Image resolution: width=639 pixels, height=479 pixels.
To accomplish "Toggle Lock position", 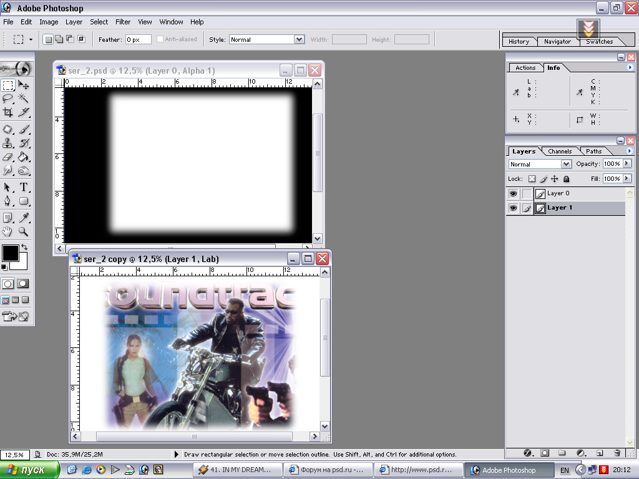I will point(555,179).
